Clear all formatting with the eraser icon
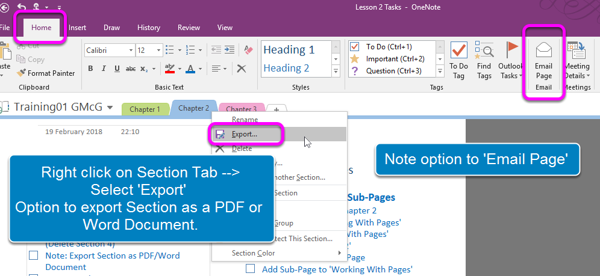The width and height of the screenshot is (600, 276). pos(249,50)
